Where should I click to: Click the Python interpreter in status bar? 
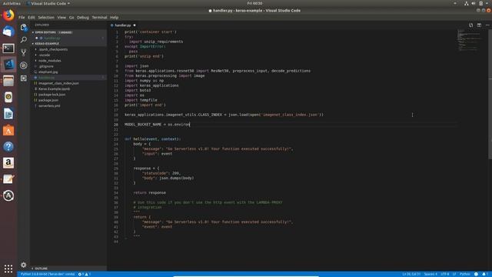coord(48,274)
